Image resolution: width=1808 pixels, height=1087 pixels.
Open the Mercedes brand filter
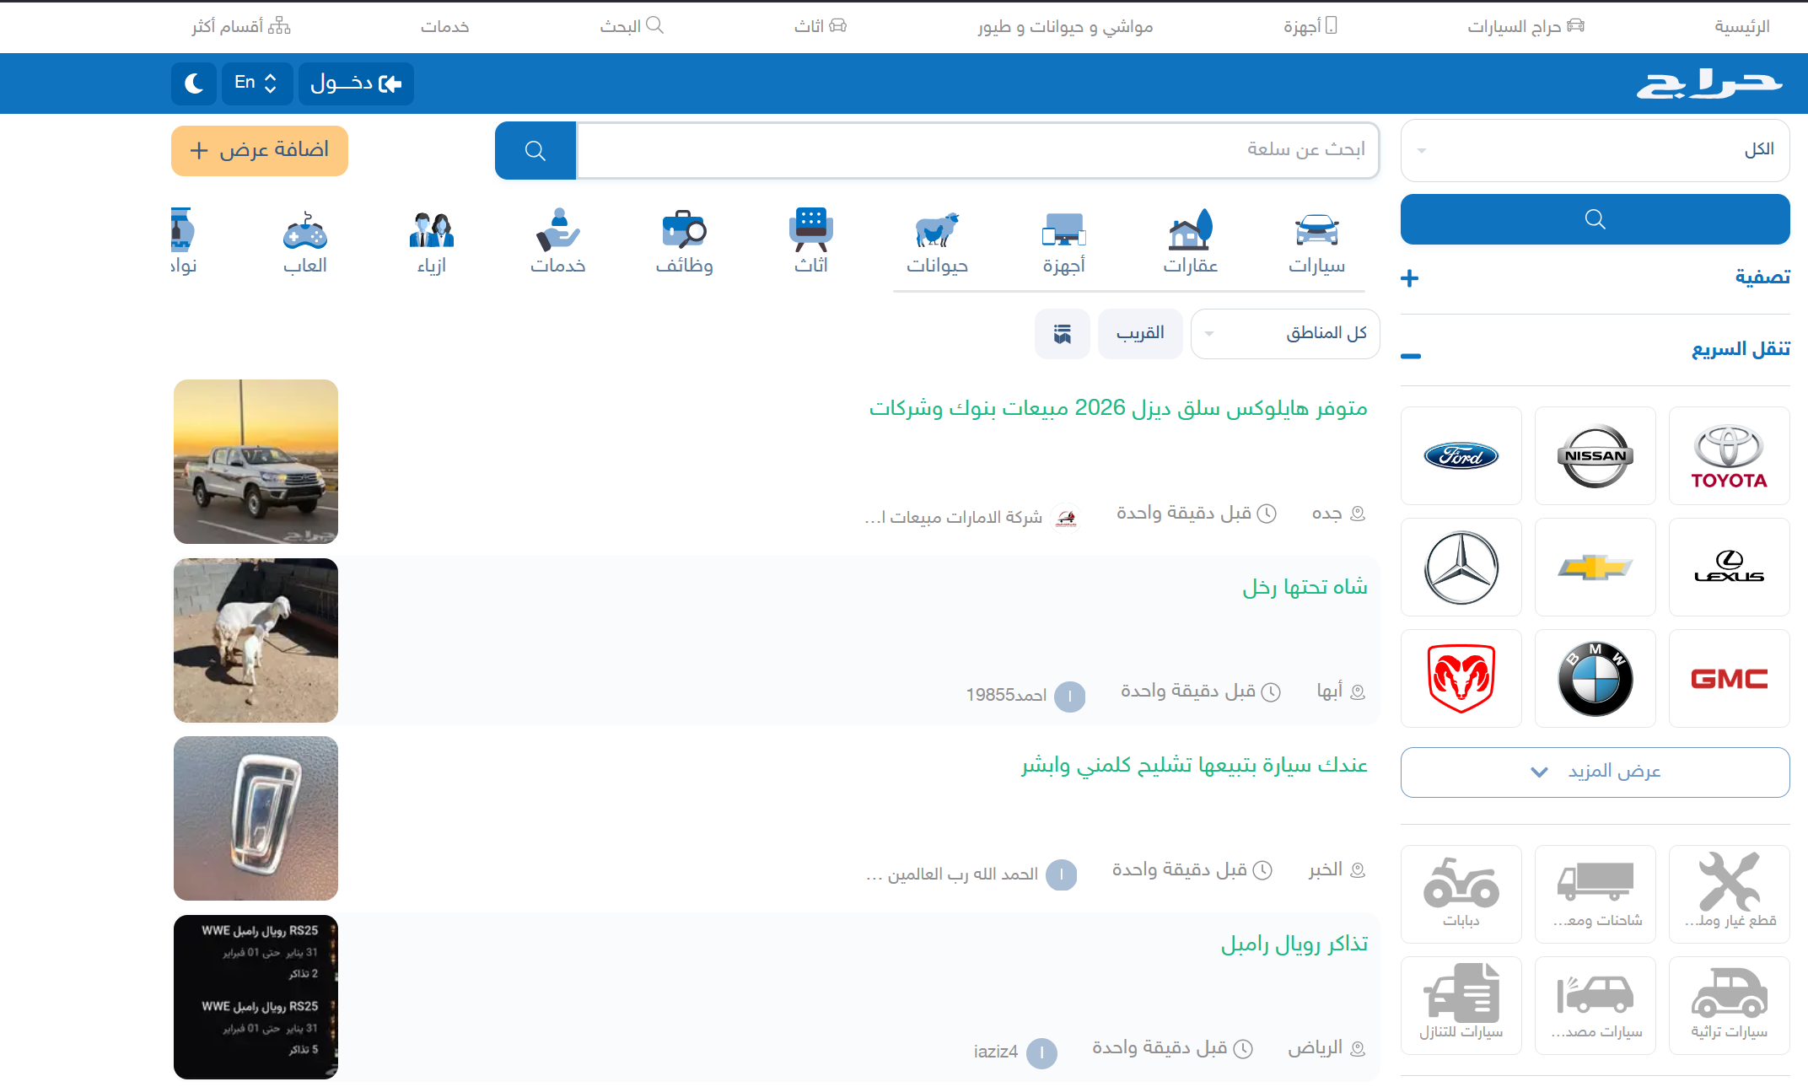[x=1461, y=567]
